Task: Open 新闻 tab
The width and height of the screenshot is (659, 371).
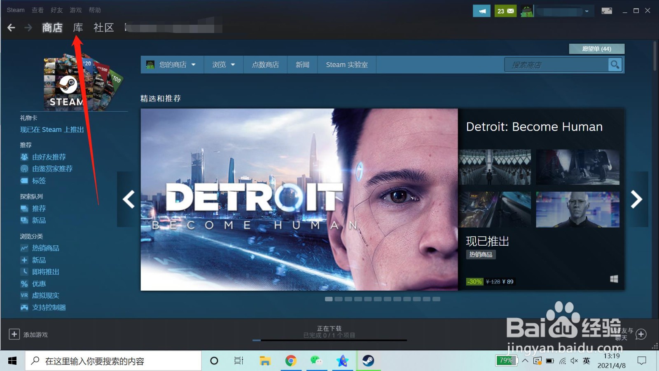Action: (x=302, y=65)
